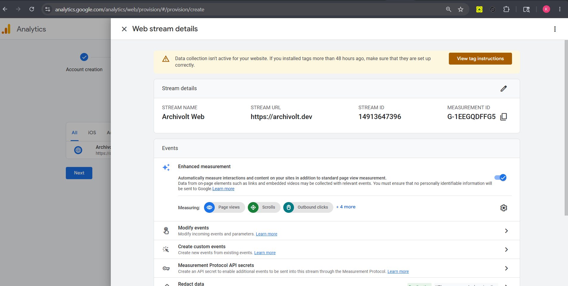Viewport: 568px width, 286px height.
Task: Expand Measurement Protocol API secrets chevron
Action: point(506,268)
